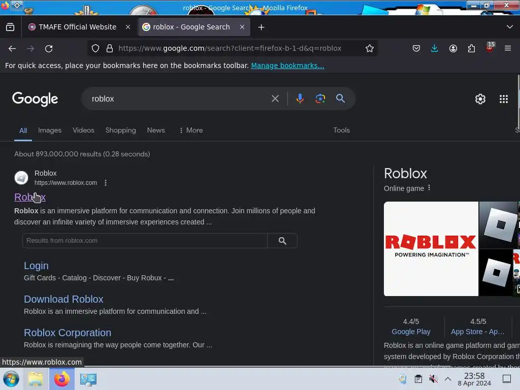The height and width of the screenshot is (390, 520).
Task: Unmute the volume tray icon
Action: click(433, 379)
